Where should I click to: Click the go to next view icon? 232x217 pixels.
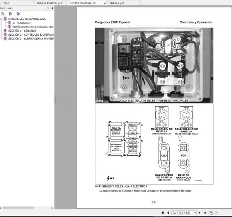click(216, 213)
